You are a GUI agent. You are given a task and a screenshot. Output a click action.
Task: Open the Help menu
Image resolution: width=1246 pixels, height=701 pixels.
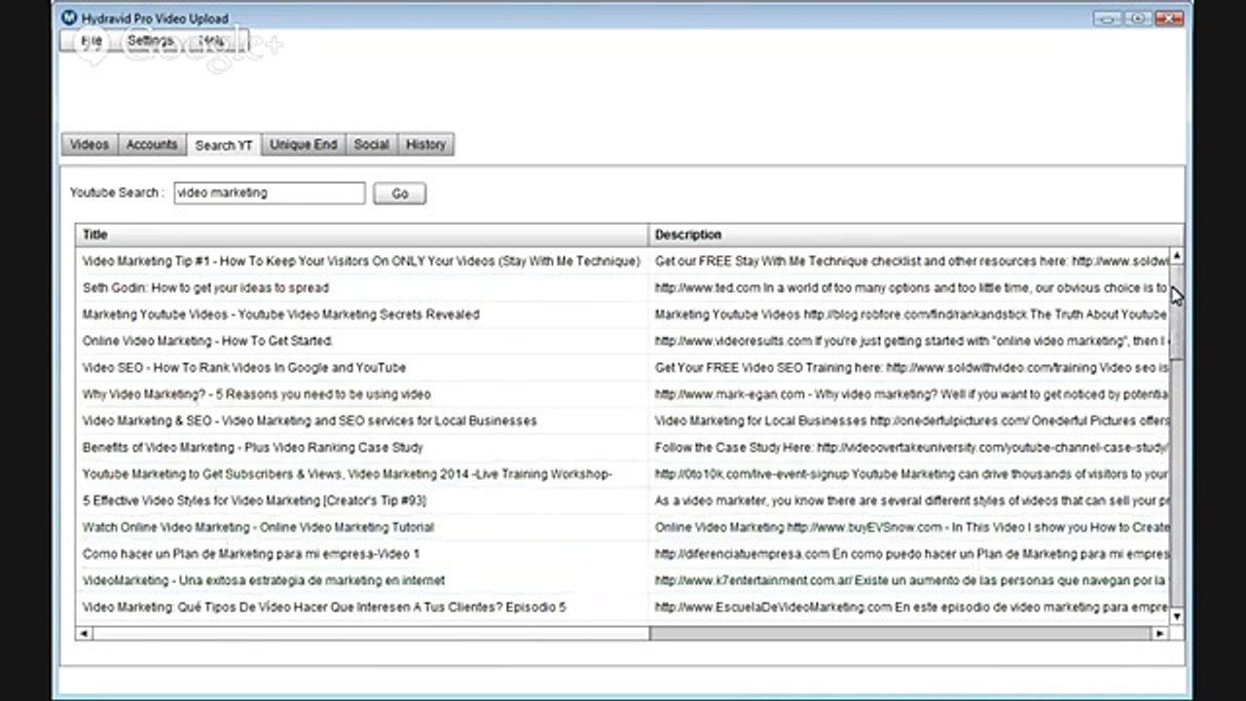(x=212, y=41)
